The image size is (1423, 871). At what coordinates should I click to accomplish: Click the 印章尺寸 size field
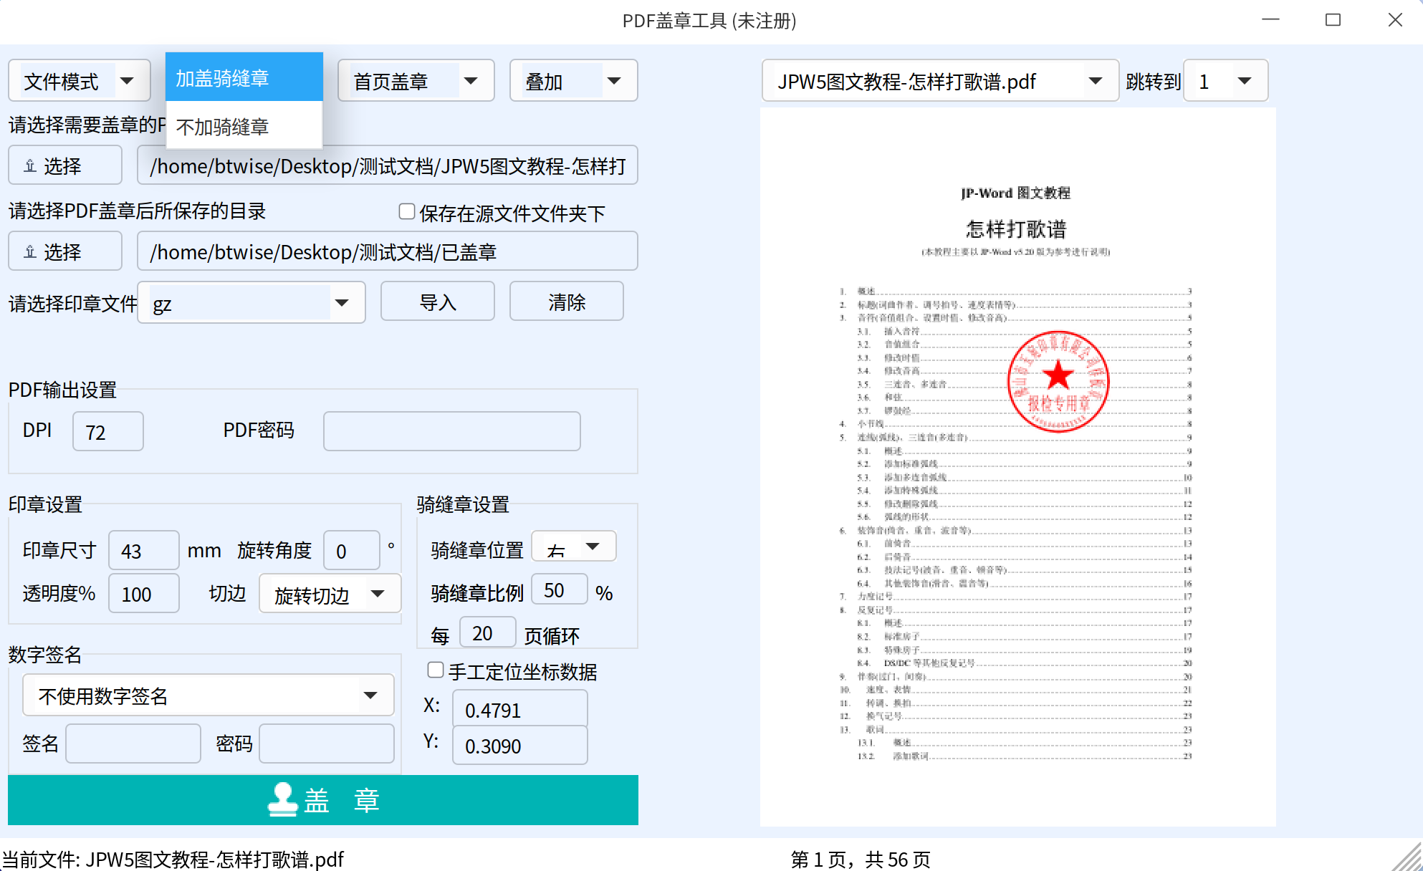click(x=144, y=550)
